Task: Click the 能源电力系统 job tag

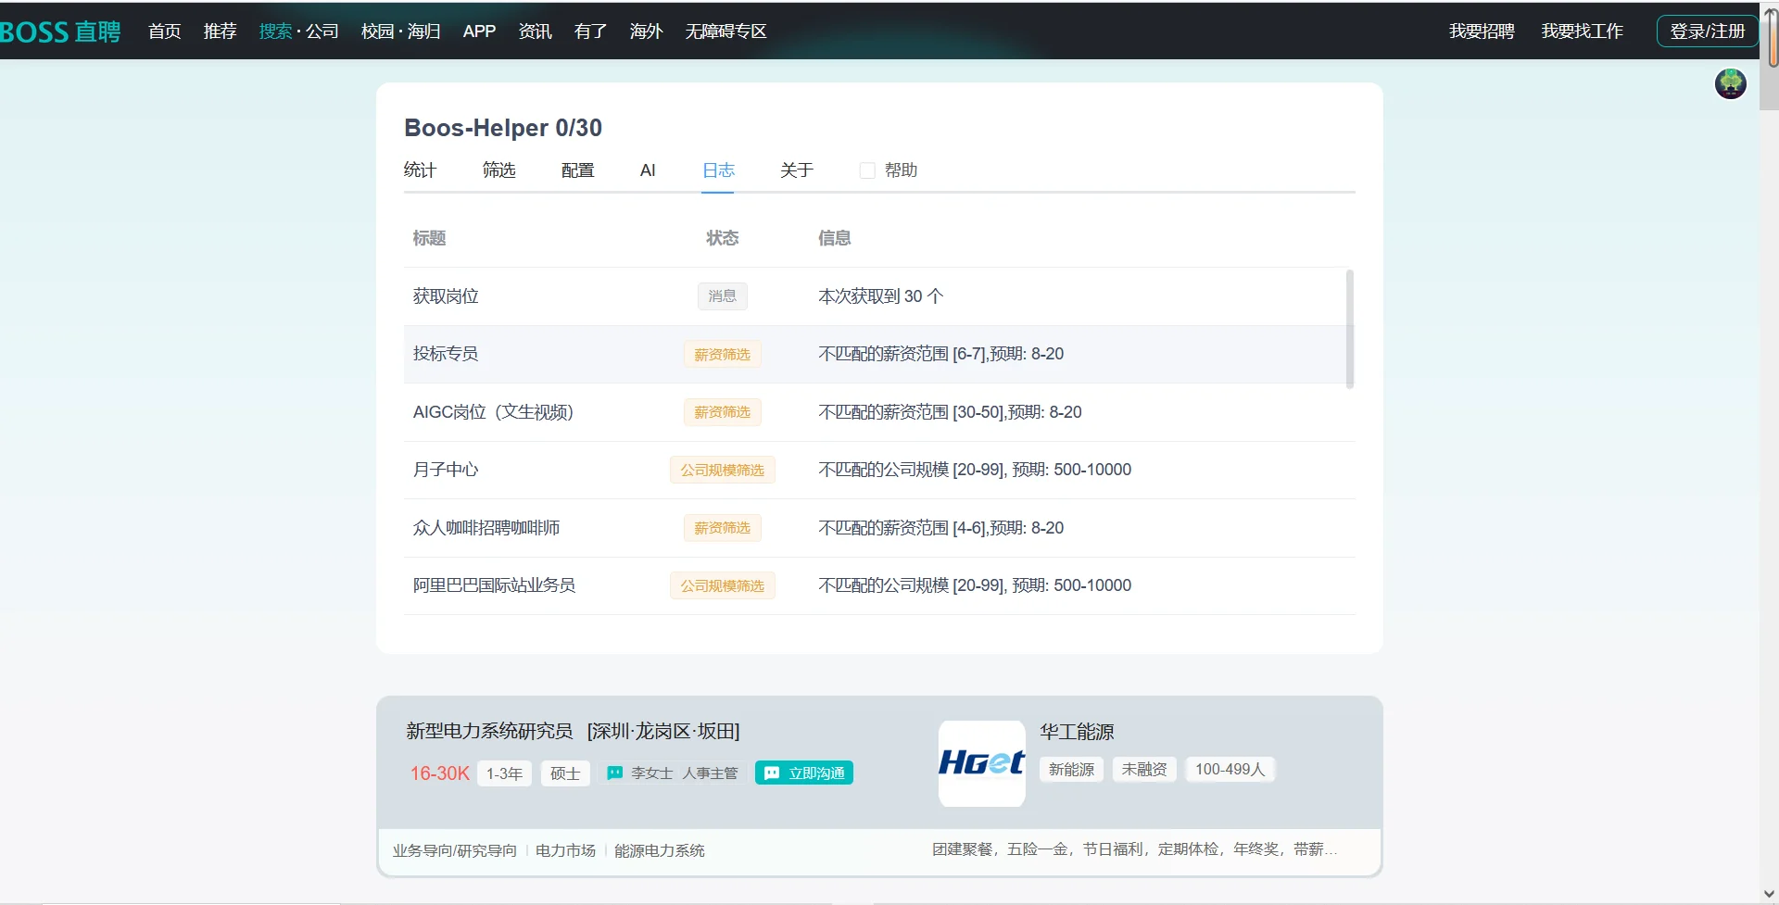Action: (659, 850)
